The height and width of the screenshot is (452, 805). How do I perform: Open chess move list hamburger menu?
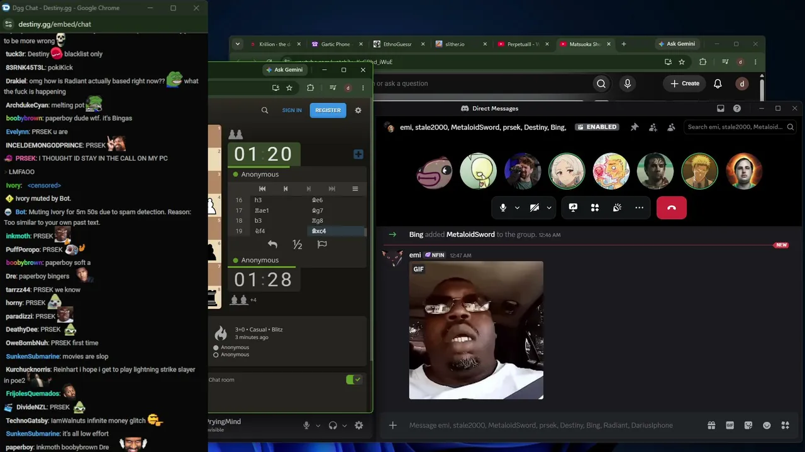355,188
